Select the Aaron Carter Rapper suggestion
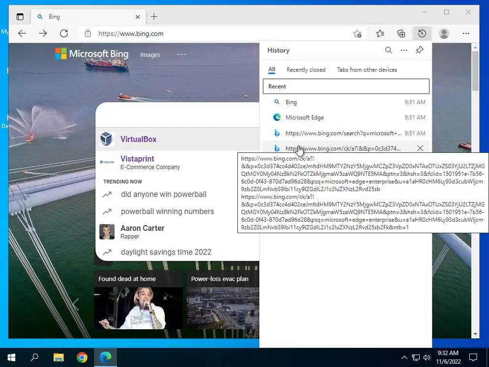489x367 pixels. 178,232
